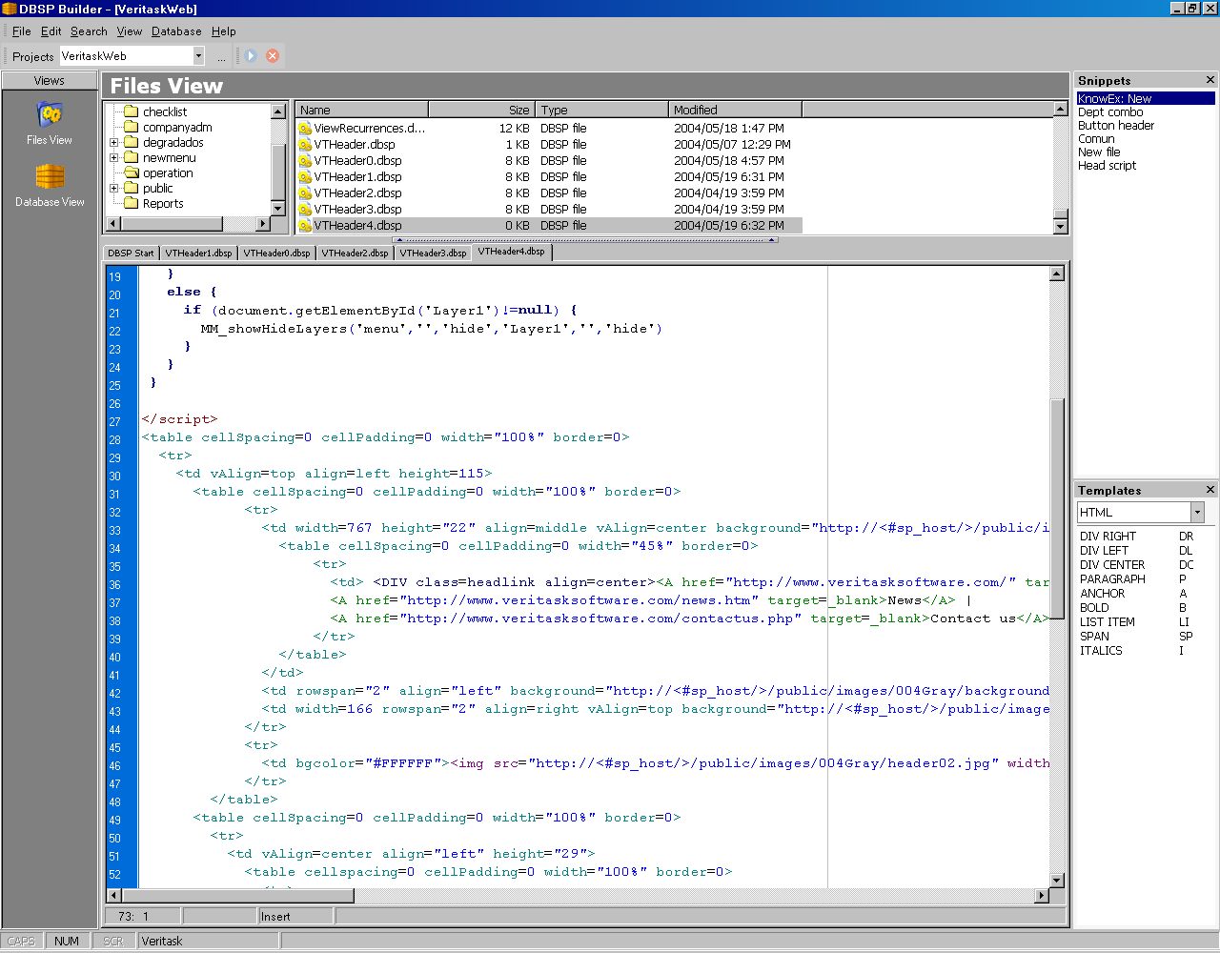The width and height of the screenshot is (1220, 953).
Task: Click the code editor scroll down arrow
Action: (x=1057, y=881)
